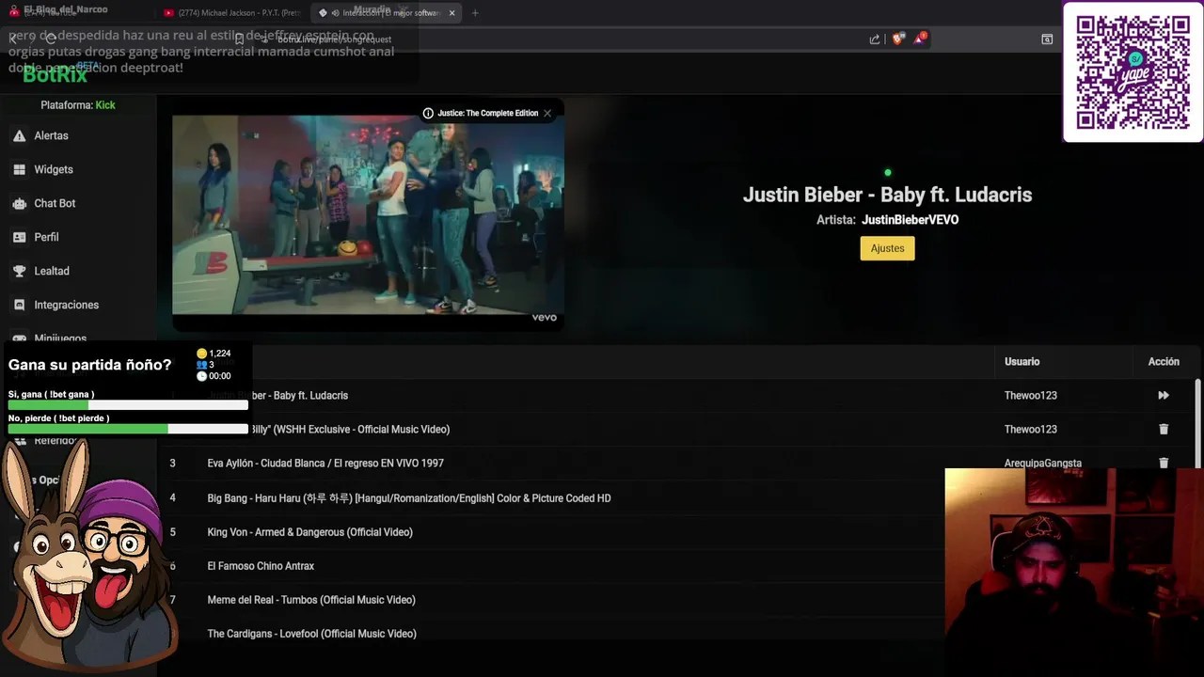Open the Ajustes button
Image resolution: width=1204 pixels, height=677 pixels.
coord(887,248)
